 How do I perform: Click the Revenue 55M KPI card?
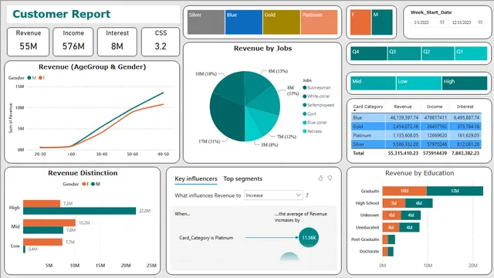29,42
